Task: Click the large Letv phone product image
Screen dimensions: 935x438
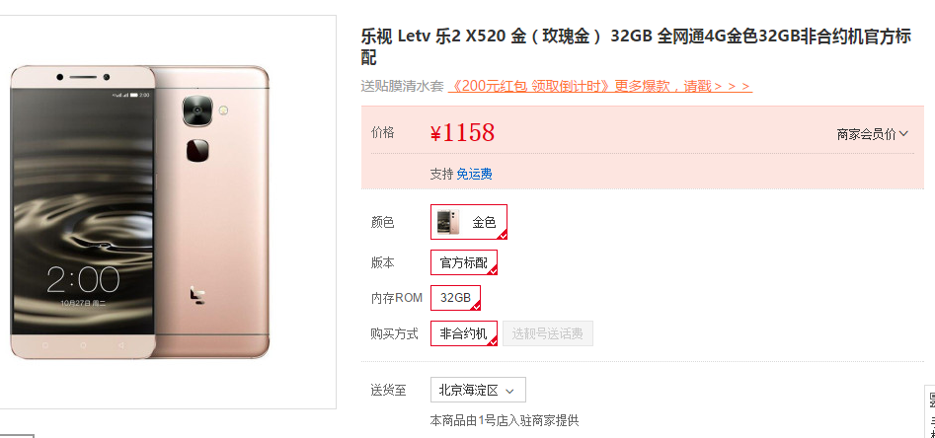Action: 140,212
